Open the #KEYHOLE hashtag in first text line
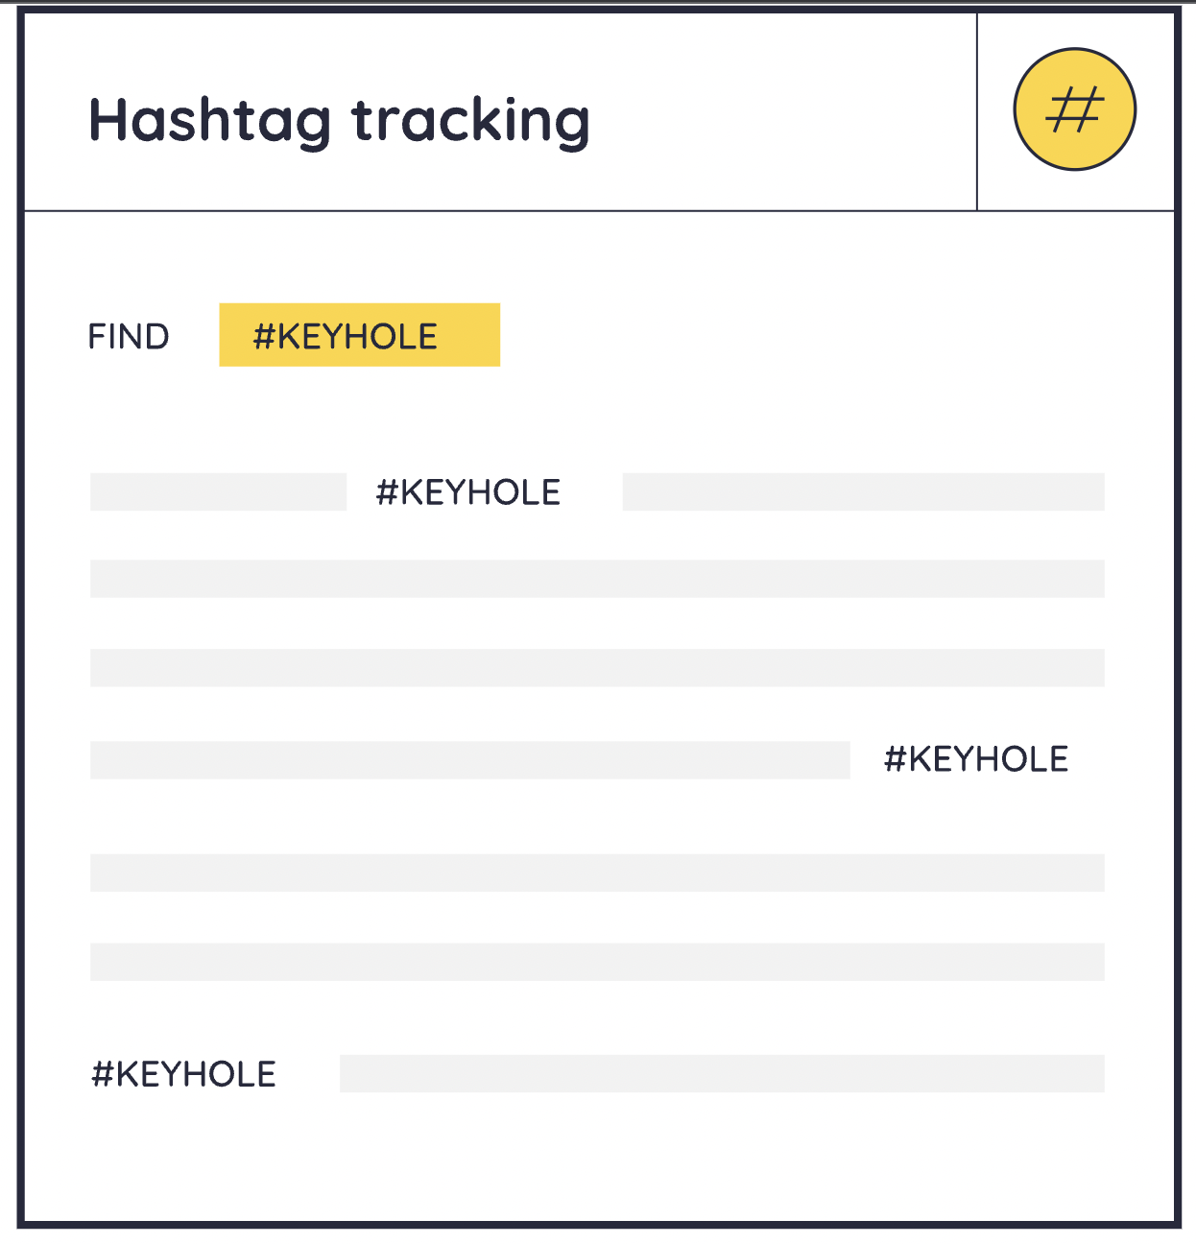This screenshot has width=1196, height=1244. (x=468, y=492)
